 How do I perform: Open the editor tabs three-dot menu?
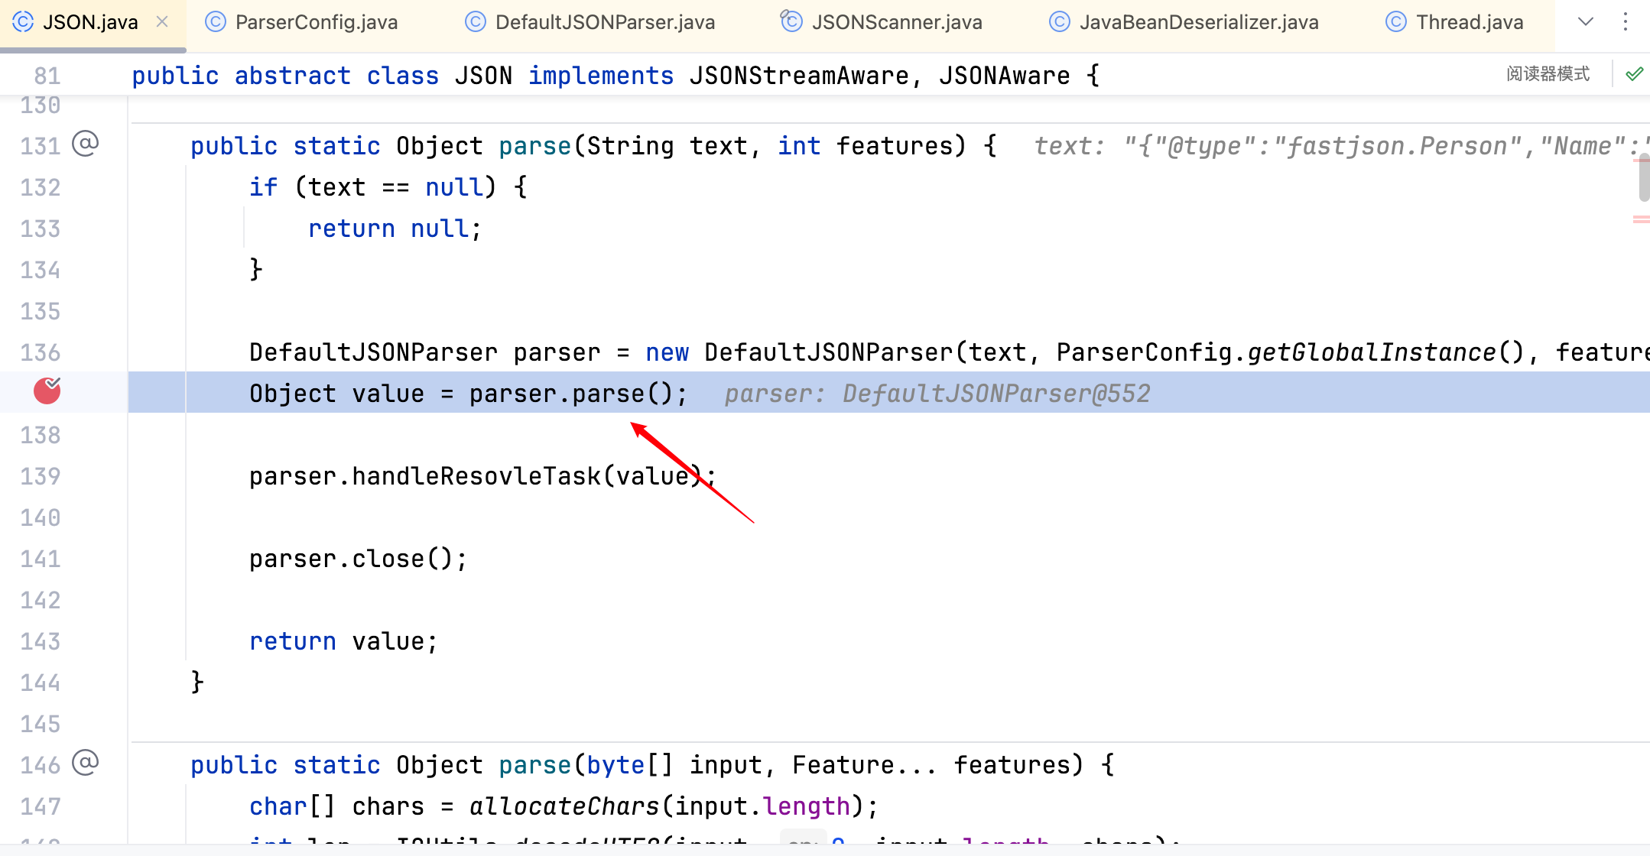click(1626, 22)
